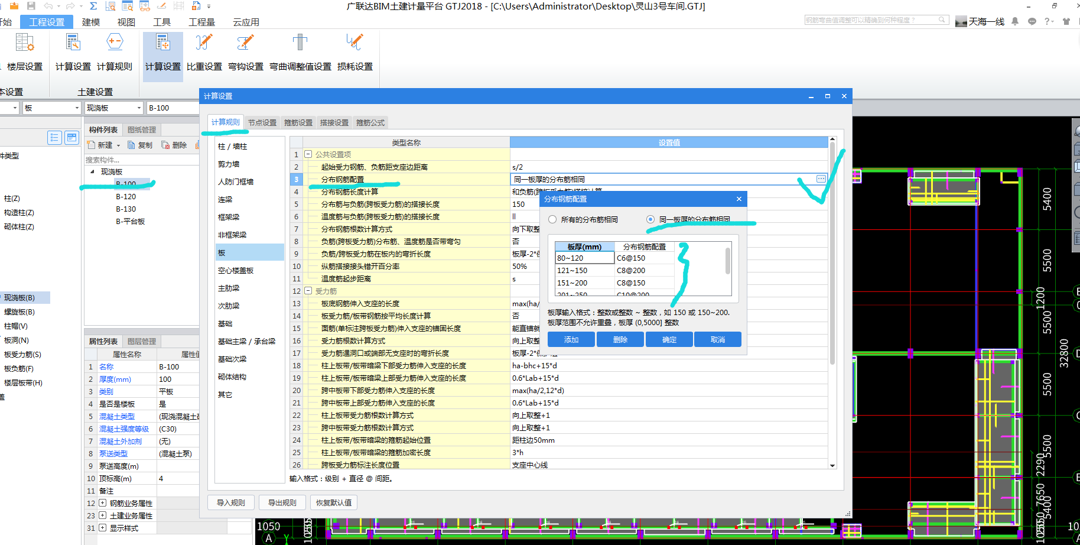Expand 土建业务属性 in the property list
Viewport: 1080px width, 545px height.
coord(103,515)
